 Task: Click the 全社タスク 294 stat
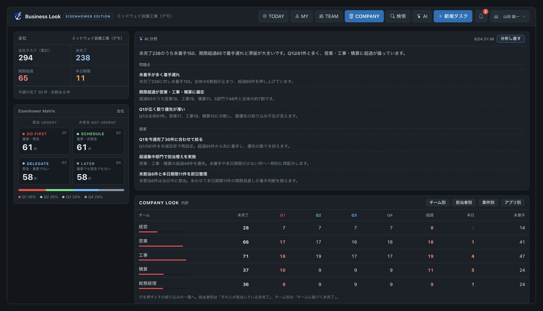coord(42,55)
